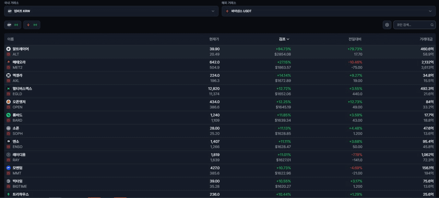Open the settings gear beside coin search
Viewport: 439px width, 198px height.
click(387, 25)
